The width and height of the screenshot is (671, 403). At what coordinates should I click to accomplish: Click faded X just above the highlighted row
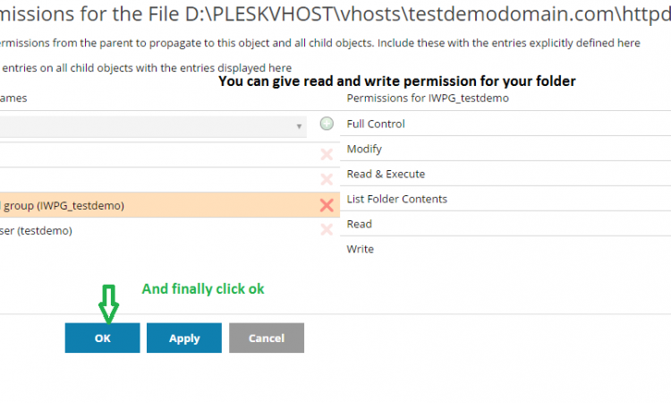coord(327,179)
